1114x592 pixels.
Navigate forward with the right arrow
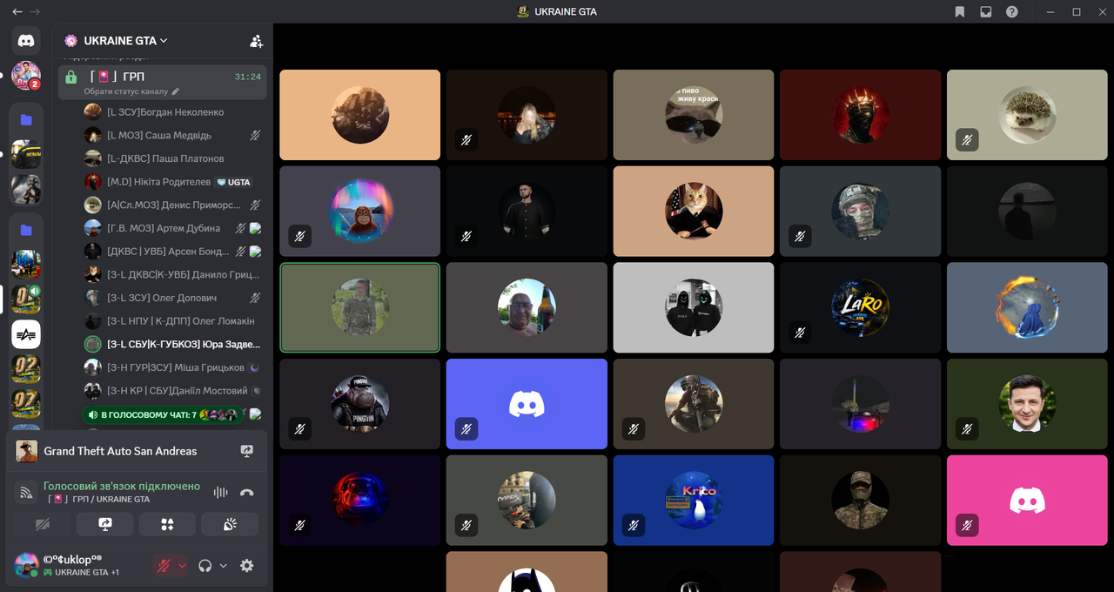pos(35,12)
